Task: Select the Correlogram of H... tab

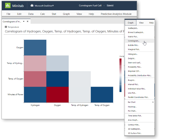Action: point(12,22)
